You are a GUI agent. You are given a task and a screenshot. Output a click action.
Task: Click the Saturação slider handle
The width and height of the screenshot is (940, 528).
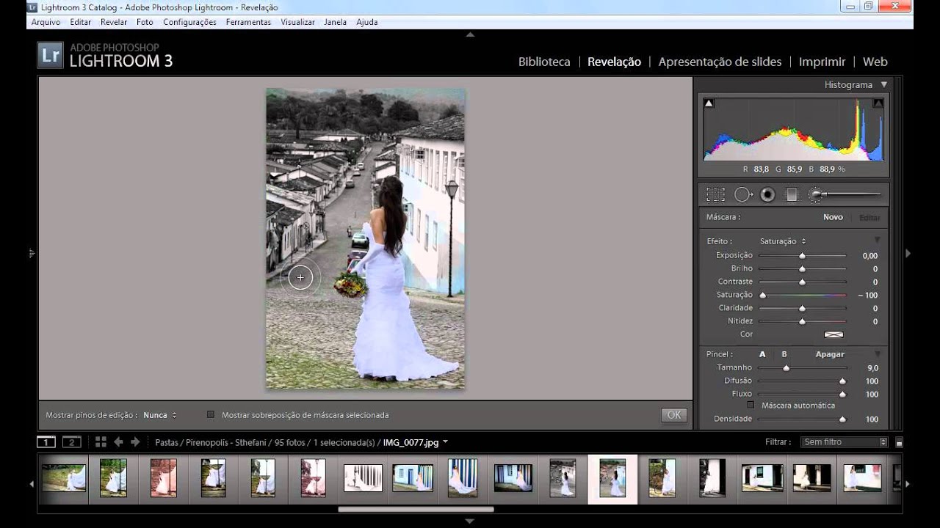[763, 295]
